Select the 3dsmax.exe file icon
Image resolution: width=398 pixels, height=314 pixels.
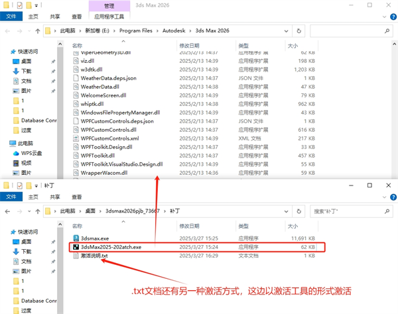[75, 236]
